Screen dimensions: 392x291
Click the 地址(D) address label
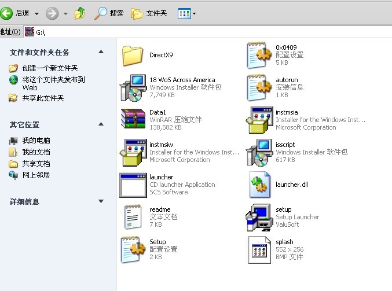pyautogui.click(x=10, y=32)
